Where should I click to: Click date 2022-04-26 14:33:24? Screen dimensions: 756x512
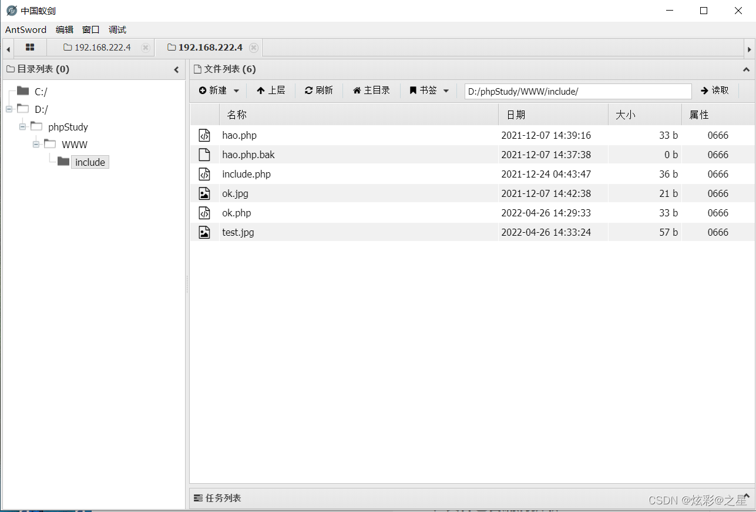[x=546, y=232]
